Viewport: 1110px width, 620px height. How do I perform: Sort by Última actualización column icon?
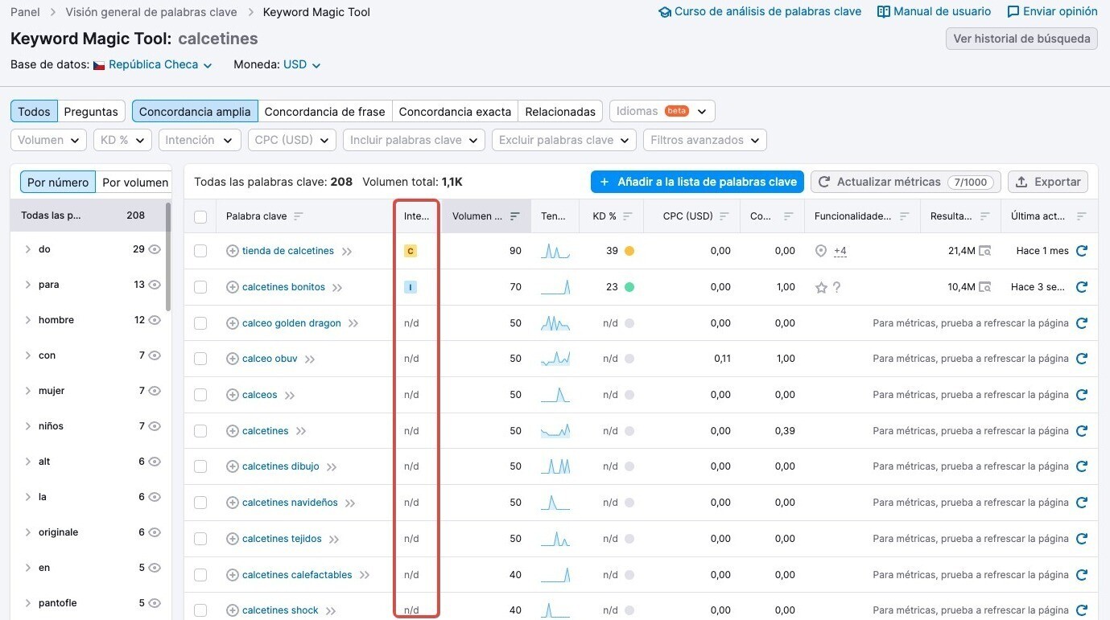click(1081, 216)
